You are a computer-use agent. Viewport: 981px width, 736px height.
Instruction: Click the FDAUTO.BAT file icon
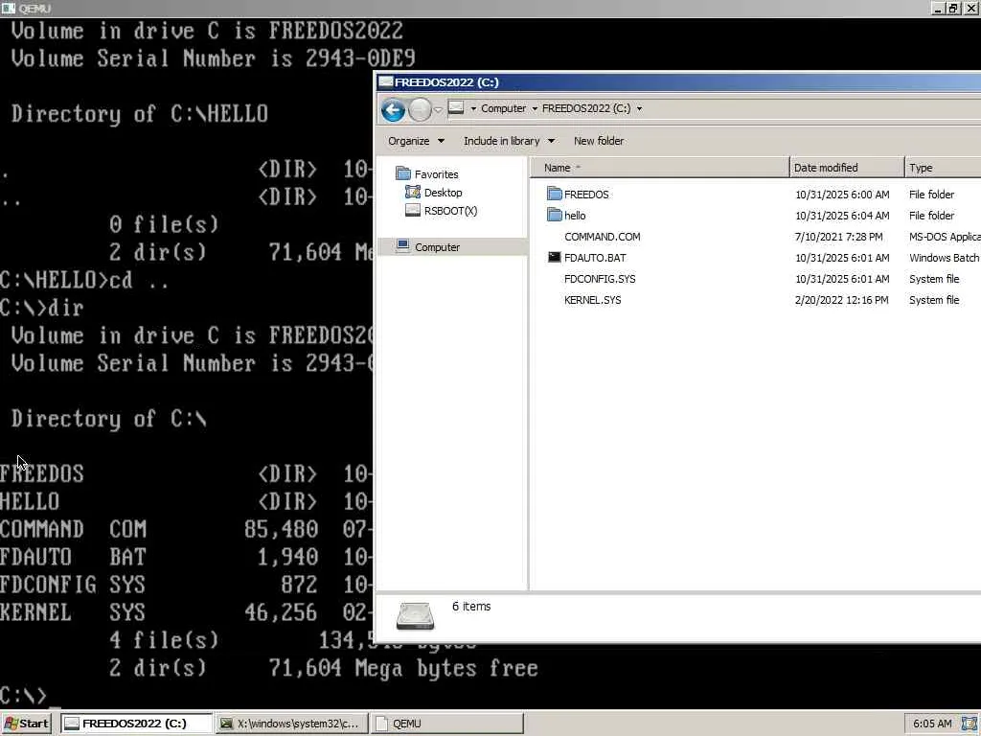(555, 257)
